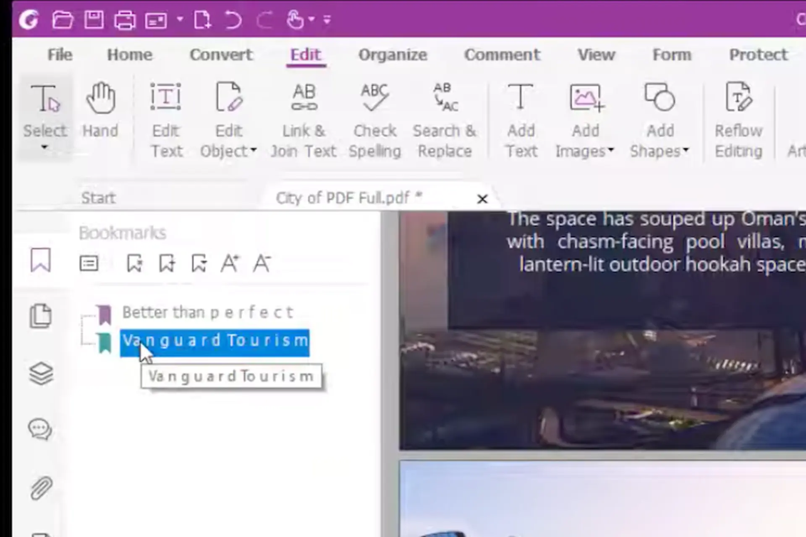Open the Organize ribbon tab
Viewport: 806px width, 537px height.
pos(393,55)
